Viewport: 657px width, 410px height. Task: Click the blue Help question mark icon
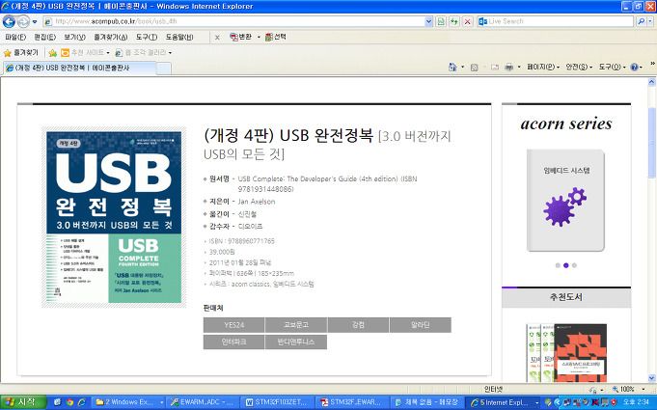tap(635, 67)
